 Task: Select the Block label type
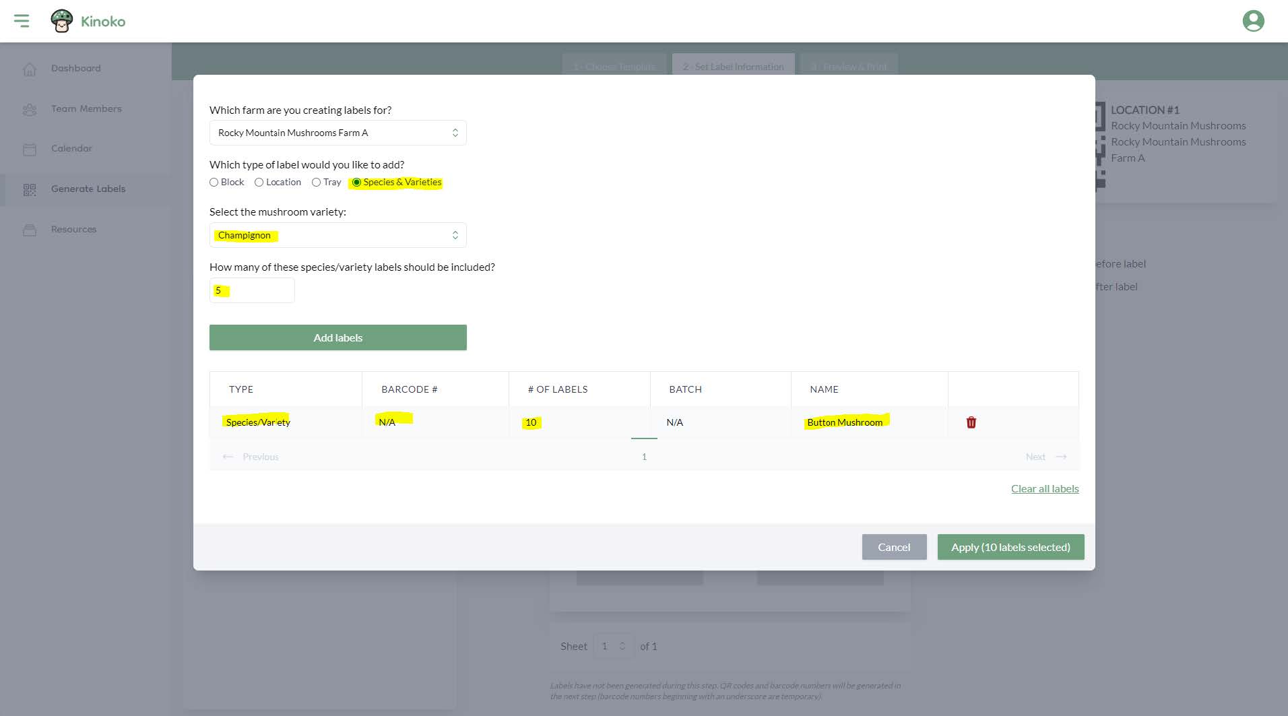[214, 183]
